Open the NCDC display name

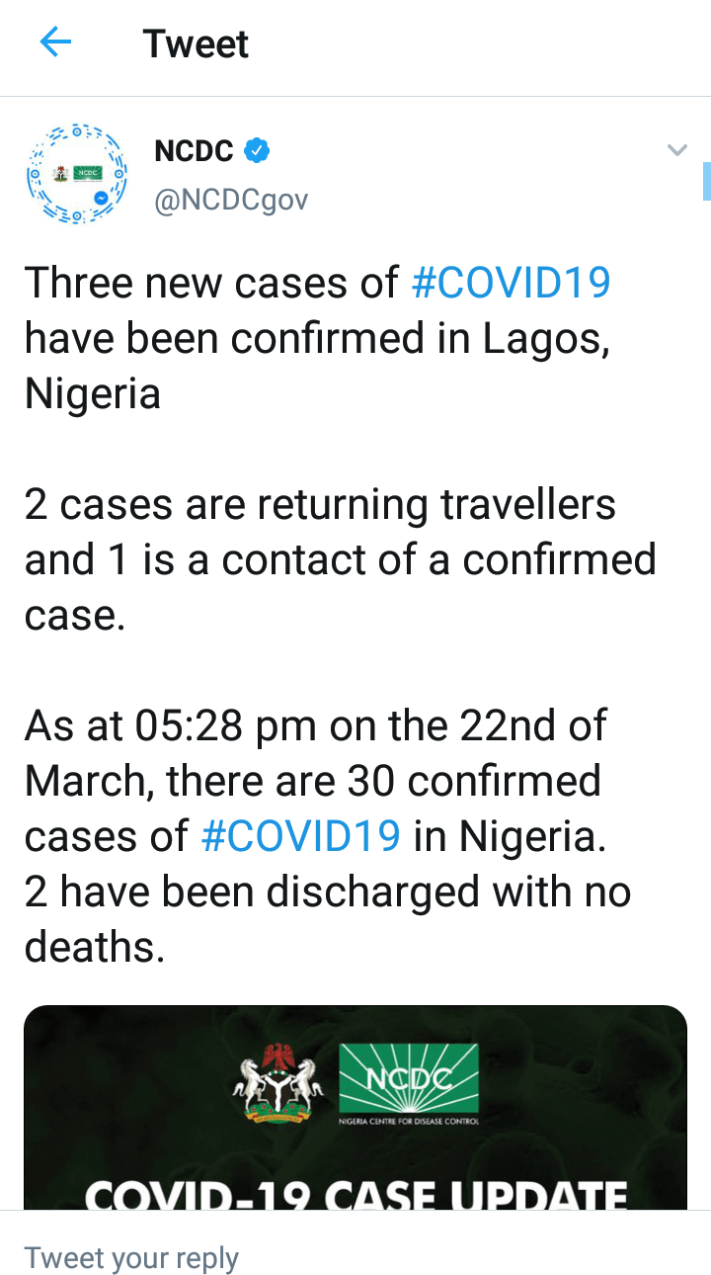[x=195, y=151]
